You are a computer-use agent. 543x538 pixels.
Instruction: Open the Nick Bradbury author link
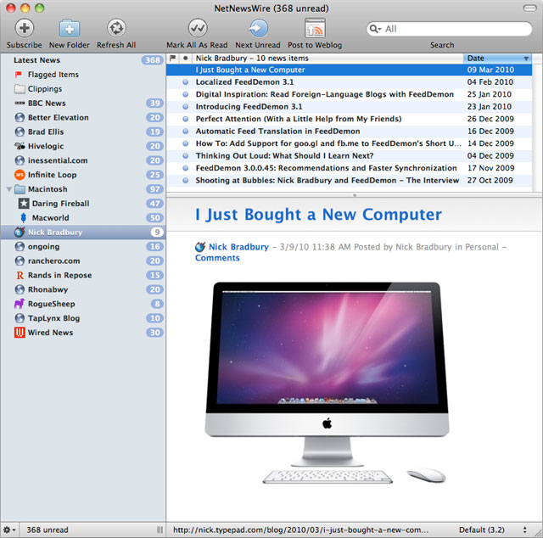pyautogui.click(x=238, y=247)
